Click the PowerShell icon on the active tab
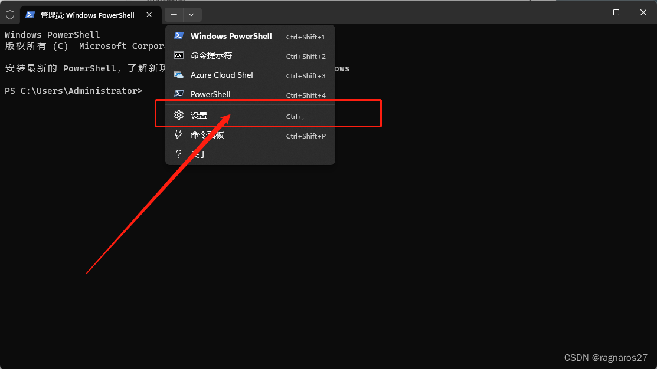Image resolution: width=657 pixels, height=369 pixels. point(31,15)
